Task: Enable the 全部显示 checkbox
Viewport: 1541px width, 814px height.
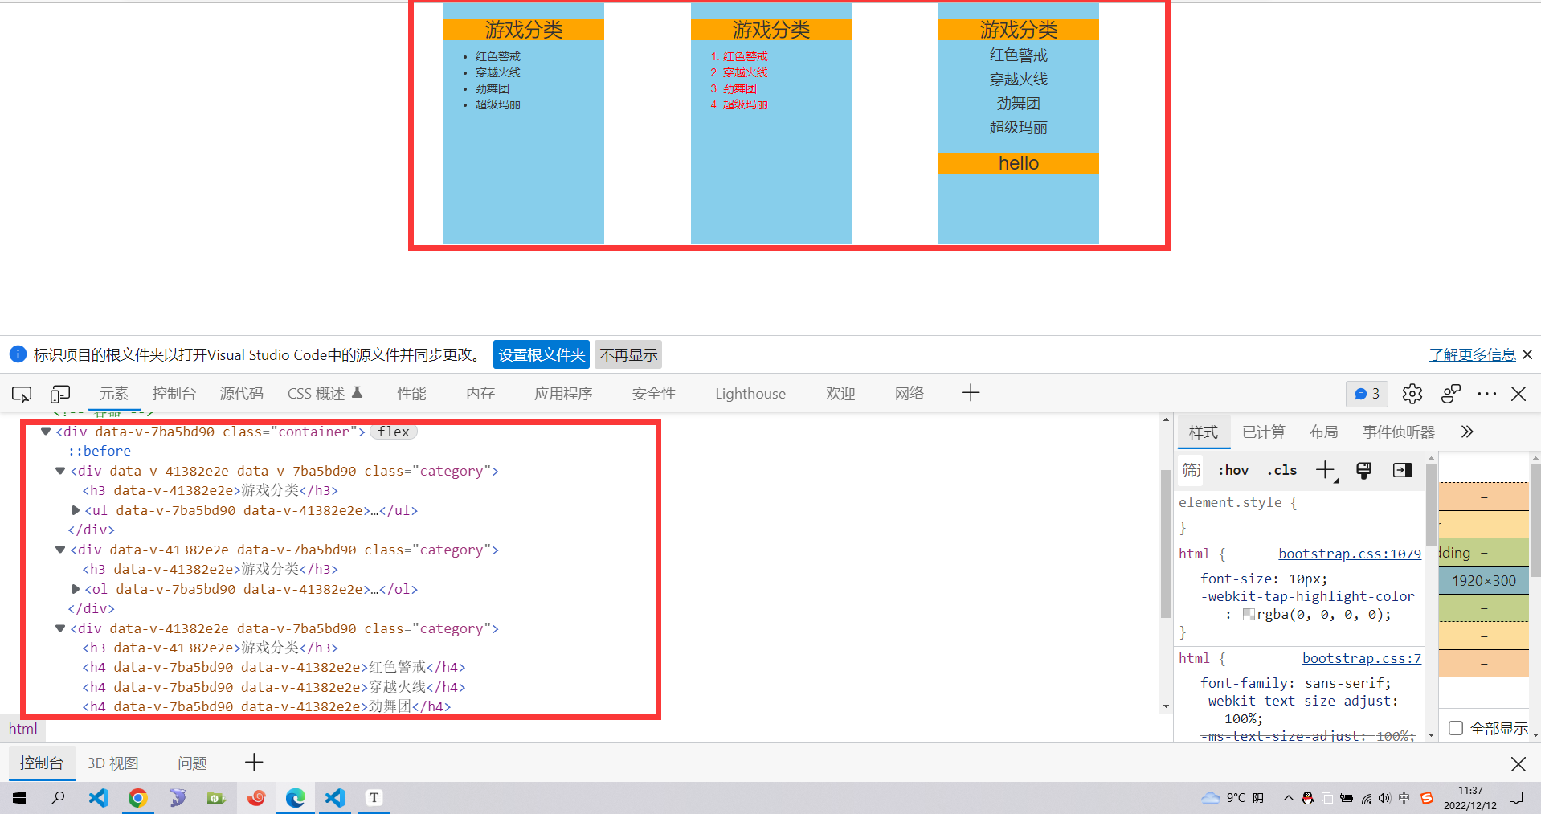Action: click(1456, 728)
